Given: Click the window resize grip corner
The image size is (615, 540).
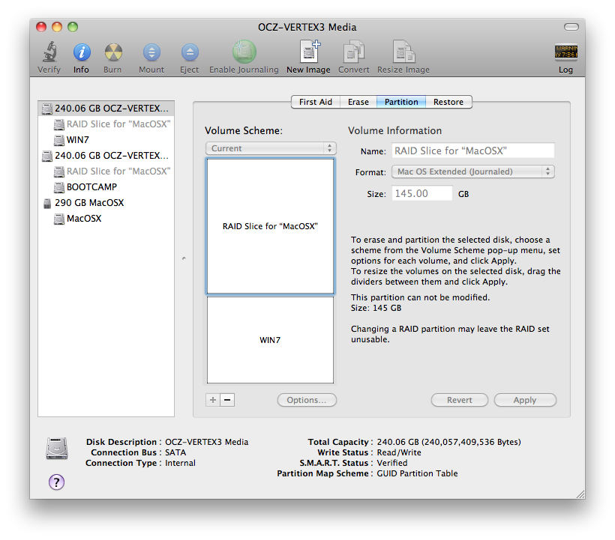Looking at the screenshot, I should click(x=580, y=494).
